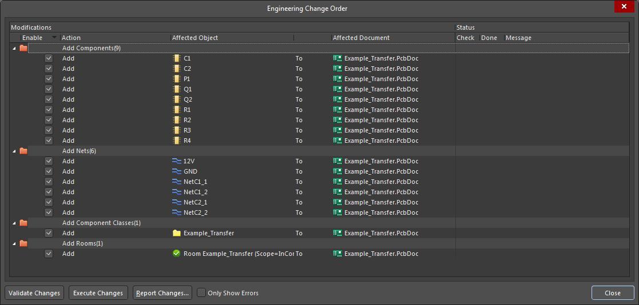Open the Enable column dropdown arrow
Screen dimensions: 639x305
click(x=54, y=38)
